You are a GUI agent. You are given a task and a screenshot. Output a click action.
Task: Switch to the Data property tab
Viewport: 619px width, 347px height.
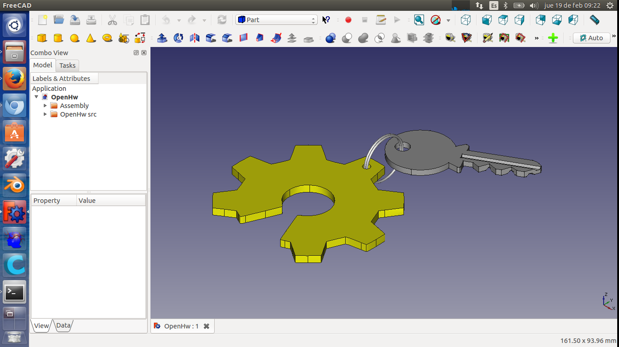click(x=63, y=325)
